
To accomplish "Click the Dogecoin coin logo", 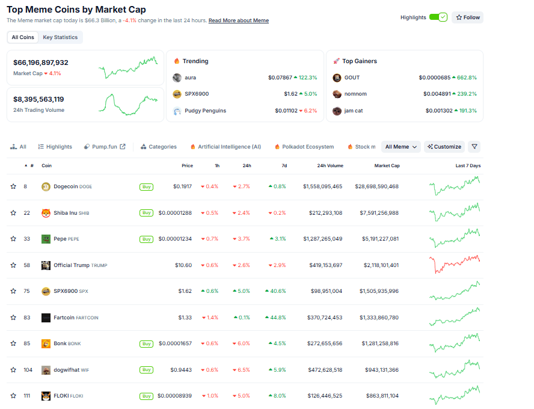I will coord(46,186).
